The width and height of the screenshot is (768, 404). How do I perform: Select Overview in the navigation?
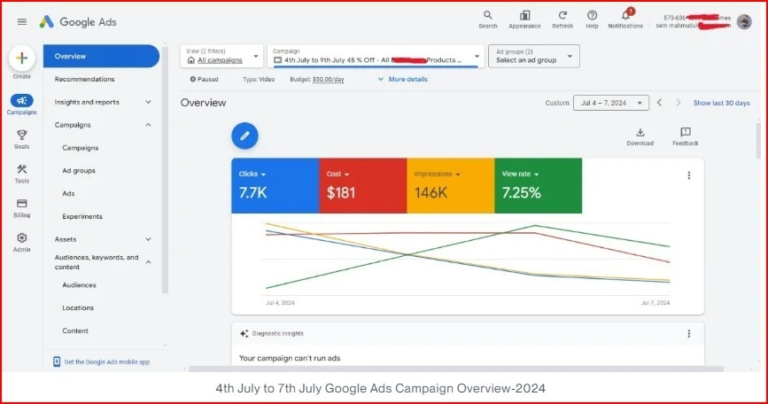(x=101, y=57)
